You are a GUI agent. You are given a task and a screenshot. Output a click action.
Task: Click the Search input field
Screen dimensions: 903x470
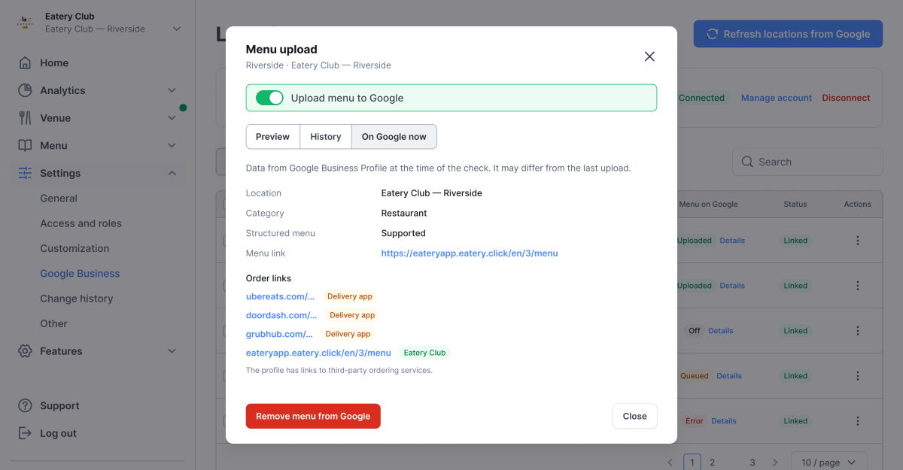coord(807,162)
